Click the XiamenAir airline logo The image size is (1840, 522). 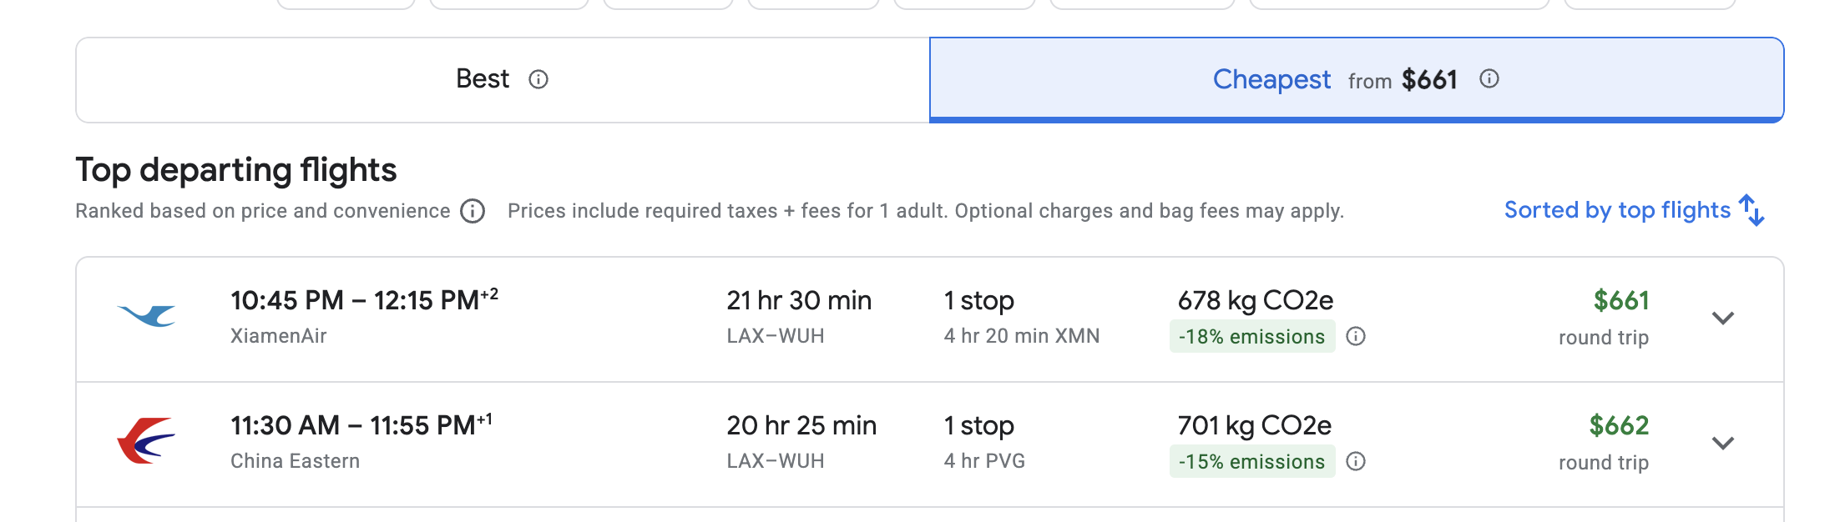tap(147, 317)
